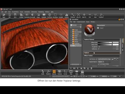Open the Scene menu in main menu bar
125x94 pixels.
22,12
